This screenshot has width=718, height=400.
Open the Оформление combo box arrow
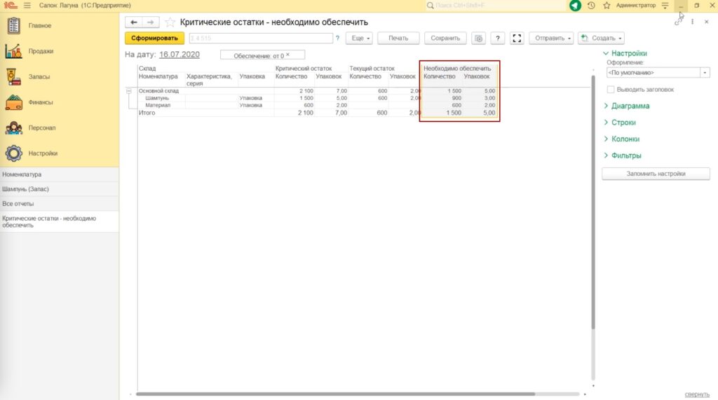(705, 73)
